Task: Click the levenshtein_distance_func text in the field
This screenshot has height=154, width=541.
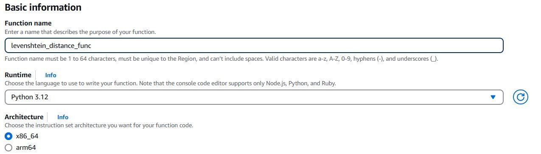Action: point(51,45)
